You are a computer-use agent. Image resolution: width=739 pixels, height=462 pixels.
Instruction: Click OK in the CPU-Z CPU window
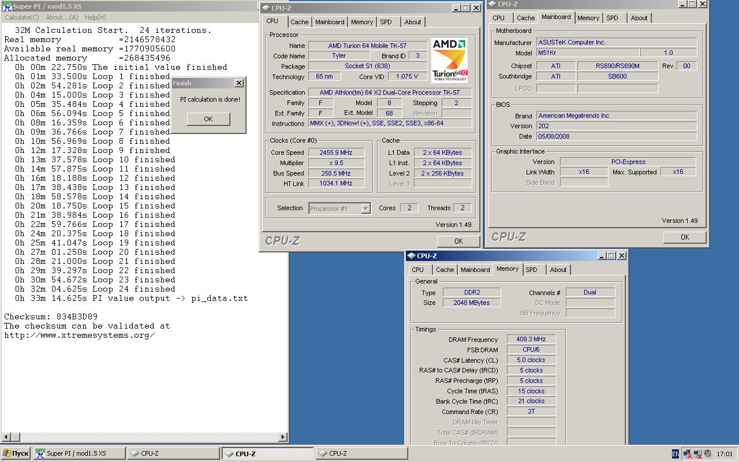[458, 241]
